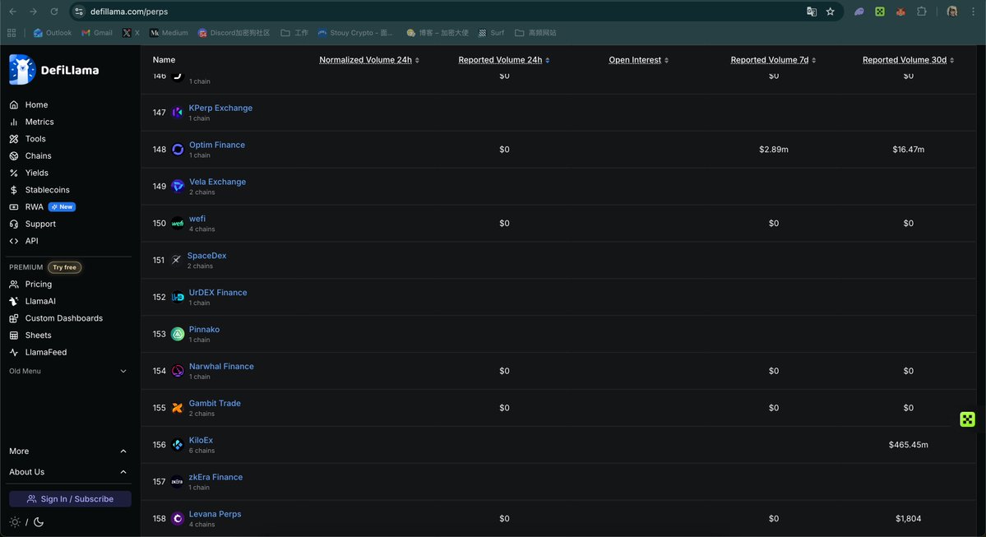Click the Optim Finance protocol icon
Screen dimensions: 986x537
[x=178, y=150]
